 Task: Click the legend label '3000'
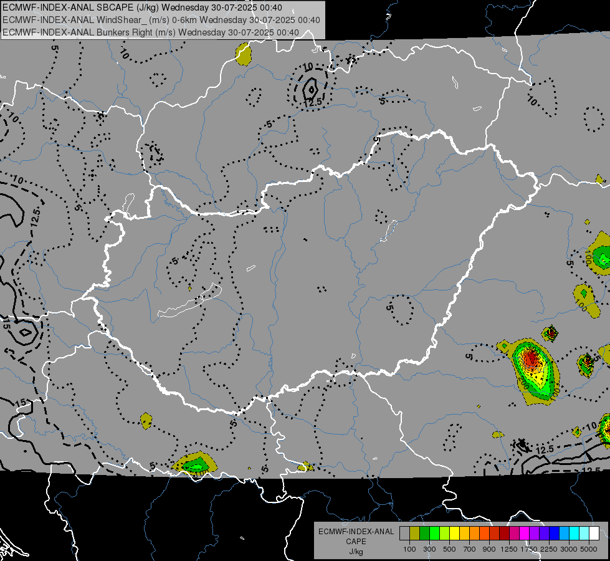[x=569, y=549]
